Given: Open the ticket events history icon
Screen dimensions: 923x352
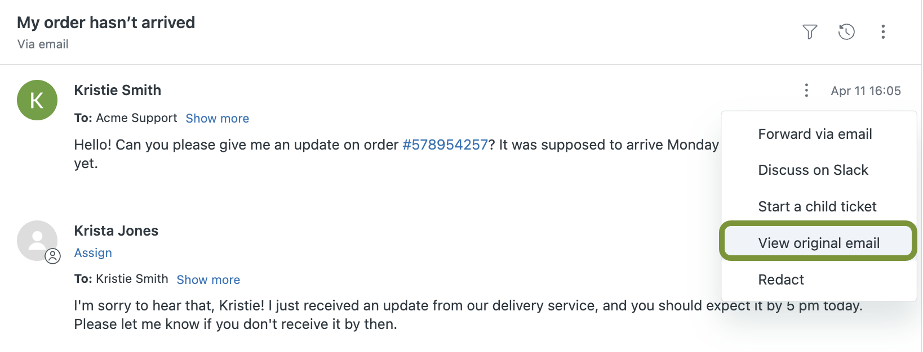Looking at the screenshot, I should 846,32.
